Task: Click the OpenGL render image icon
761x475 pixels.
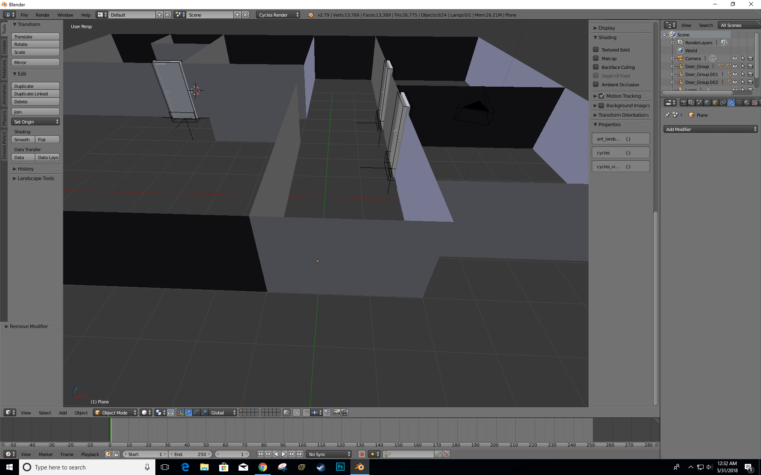Action: click(x=337, y=412)
